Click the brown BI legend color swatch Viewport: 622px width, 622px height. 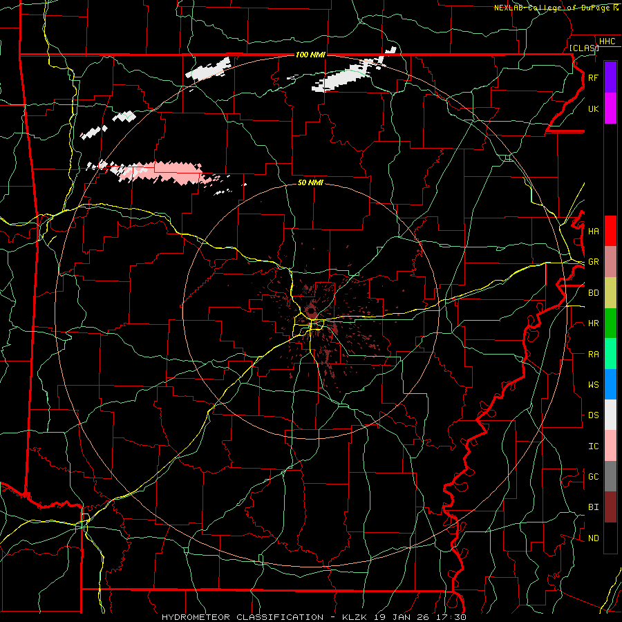pyautogui.click(x=610, y=507)
